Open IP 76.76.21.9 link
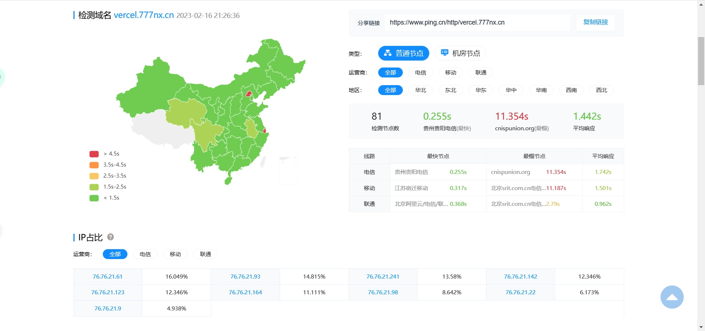 coord(108,309)
